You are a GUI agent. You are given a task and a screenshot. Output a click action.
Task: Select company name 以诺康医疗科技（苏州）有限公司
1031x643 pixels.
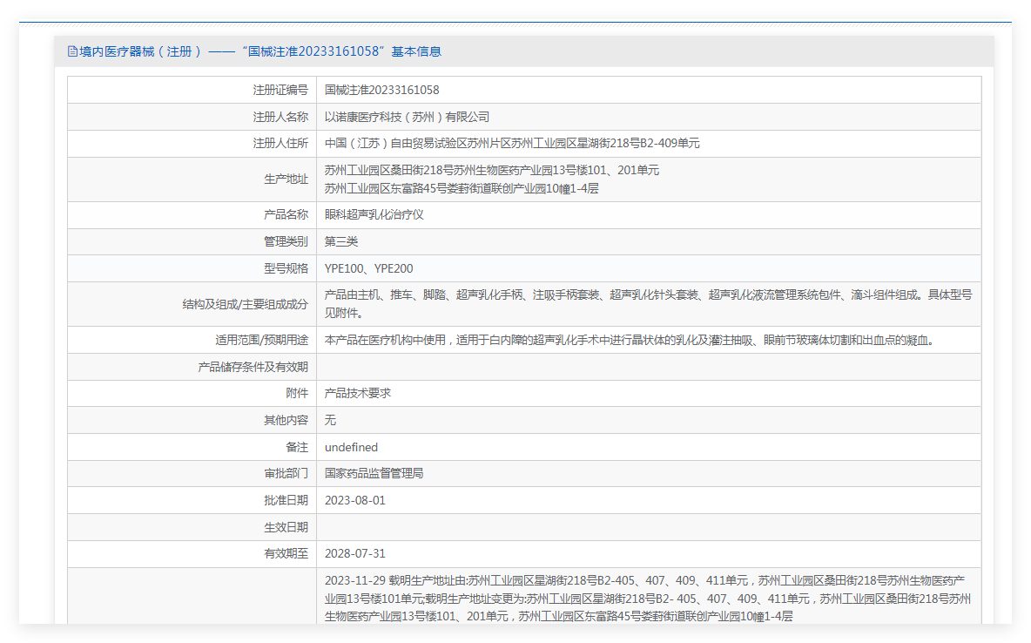point(407,117)
